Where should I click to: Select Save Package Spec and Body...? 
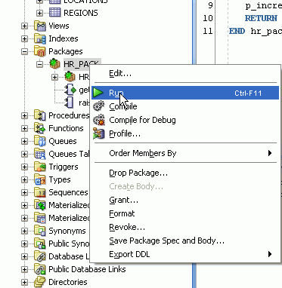tap(185, 241)
